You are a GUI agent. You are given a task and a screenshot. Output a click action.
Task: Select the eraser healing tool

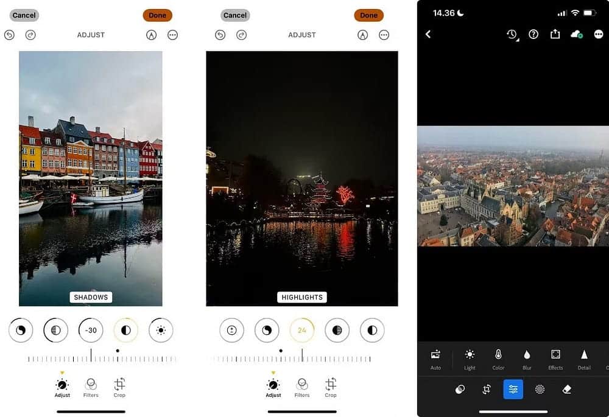coord(567,390)
